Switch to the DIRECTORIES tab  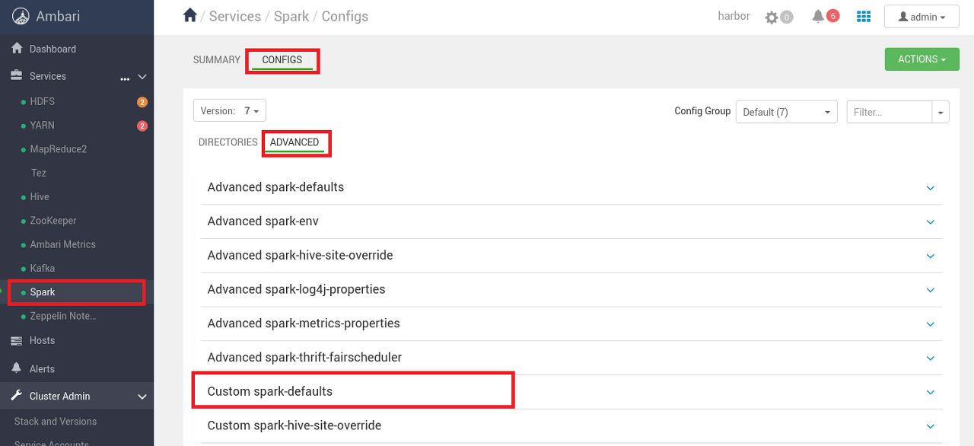pos(228,142)
